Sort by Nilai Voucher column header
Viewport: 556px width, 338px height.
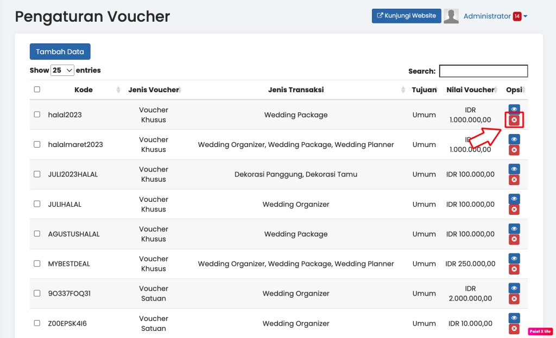pyautogui.click(x=470, y=90)
